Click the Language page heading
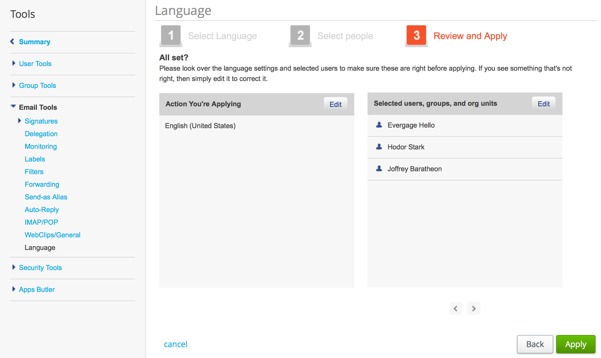The width and height of the screenshot is (601, 358). 183,11
